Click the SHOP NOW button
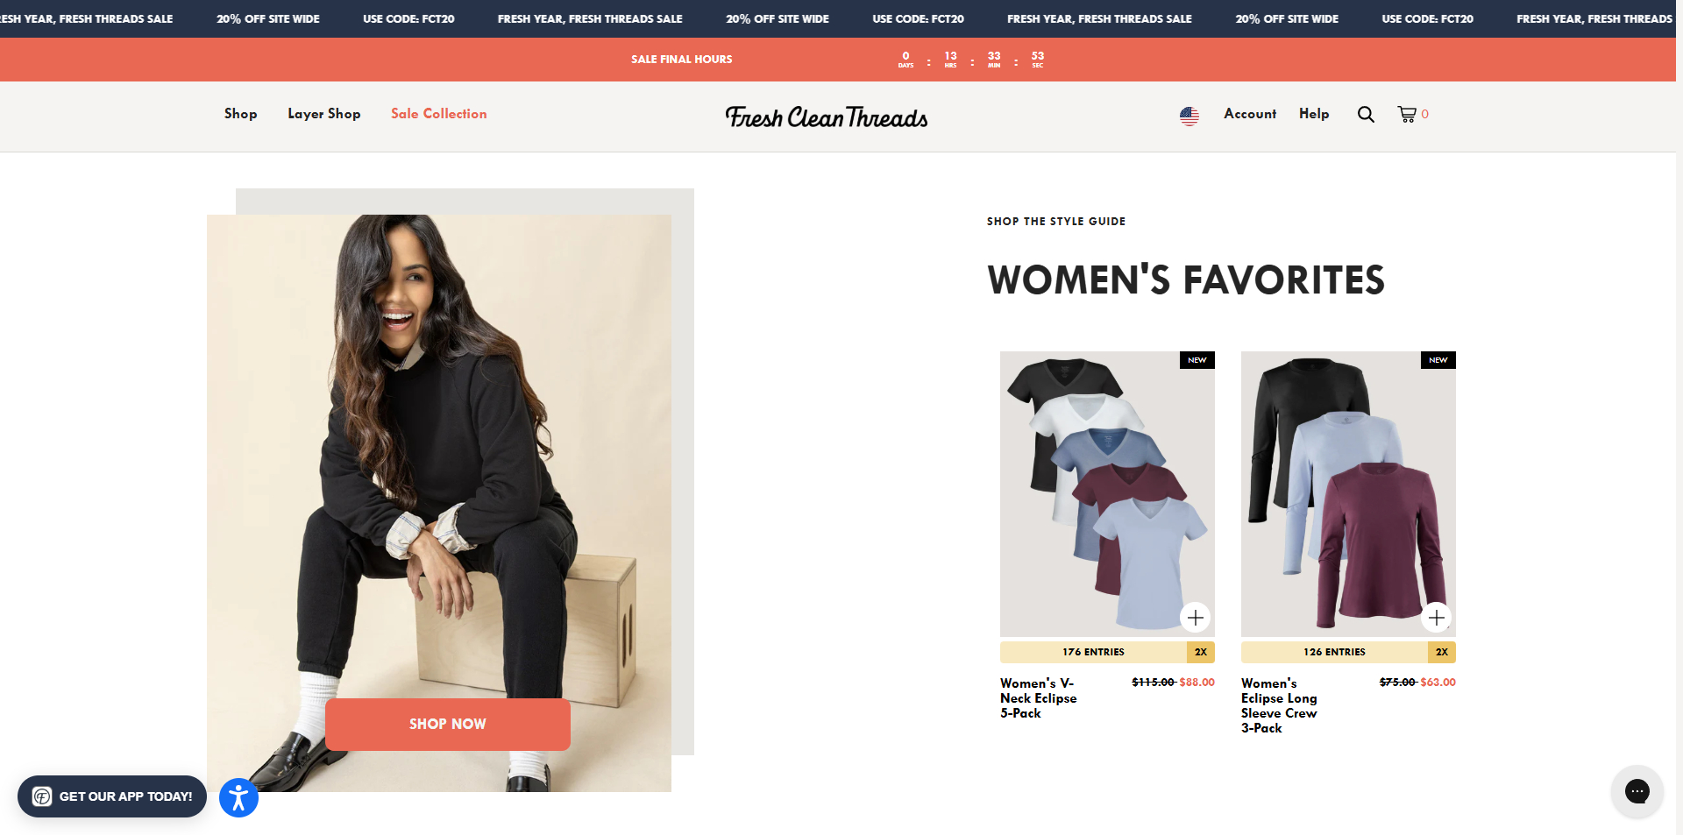 click(448, 724)
